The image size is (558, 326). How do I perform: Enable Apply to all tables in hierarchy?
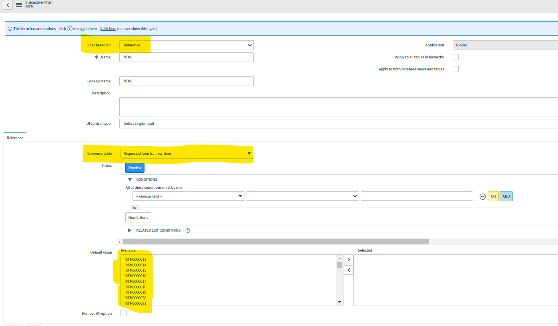[x=456, y=57]
